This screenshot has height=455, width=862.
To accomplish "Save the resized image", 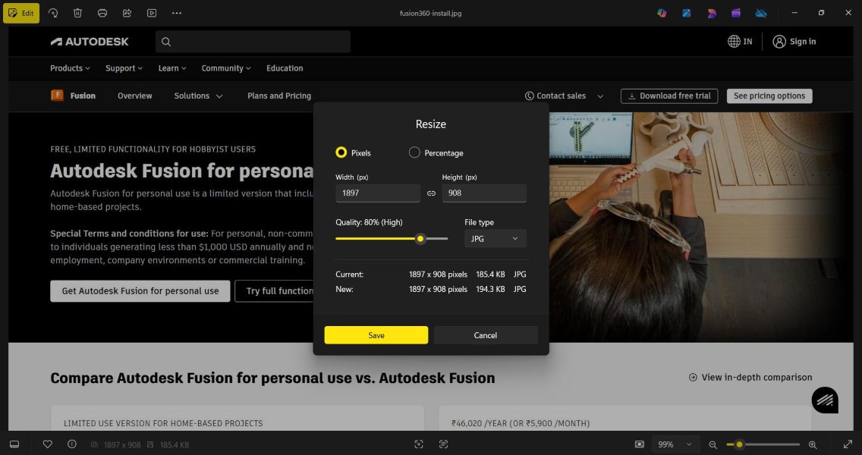I will point(376,335).
